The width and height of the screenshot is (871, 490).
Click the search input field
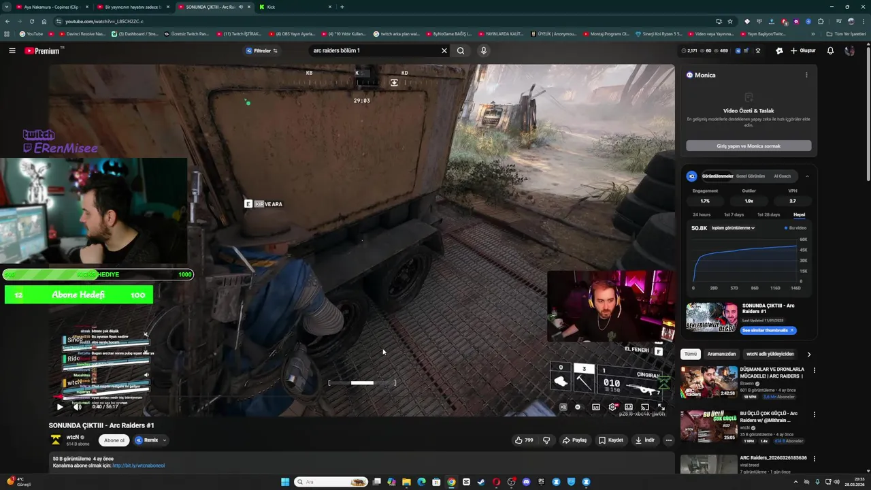(x=374, y=50)
